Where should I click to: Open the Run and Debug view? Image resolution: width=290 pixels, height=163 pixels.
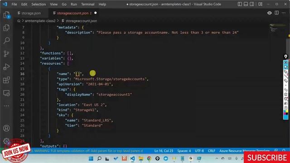point(7,67)
